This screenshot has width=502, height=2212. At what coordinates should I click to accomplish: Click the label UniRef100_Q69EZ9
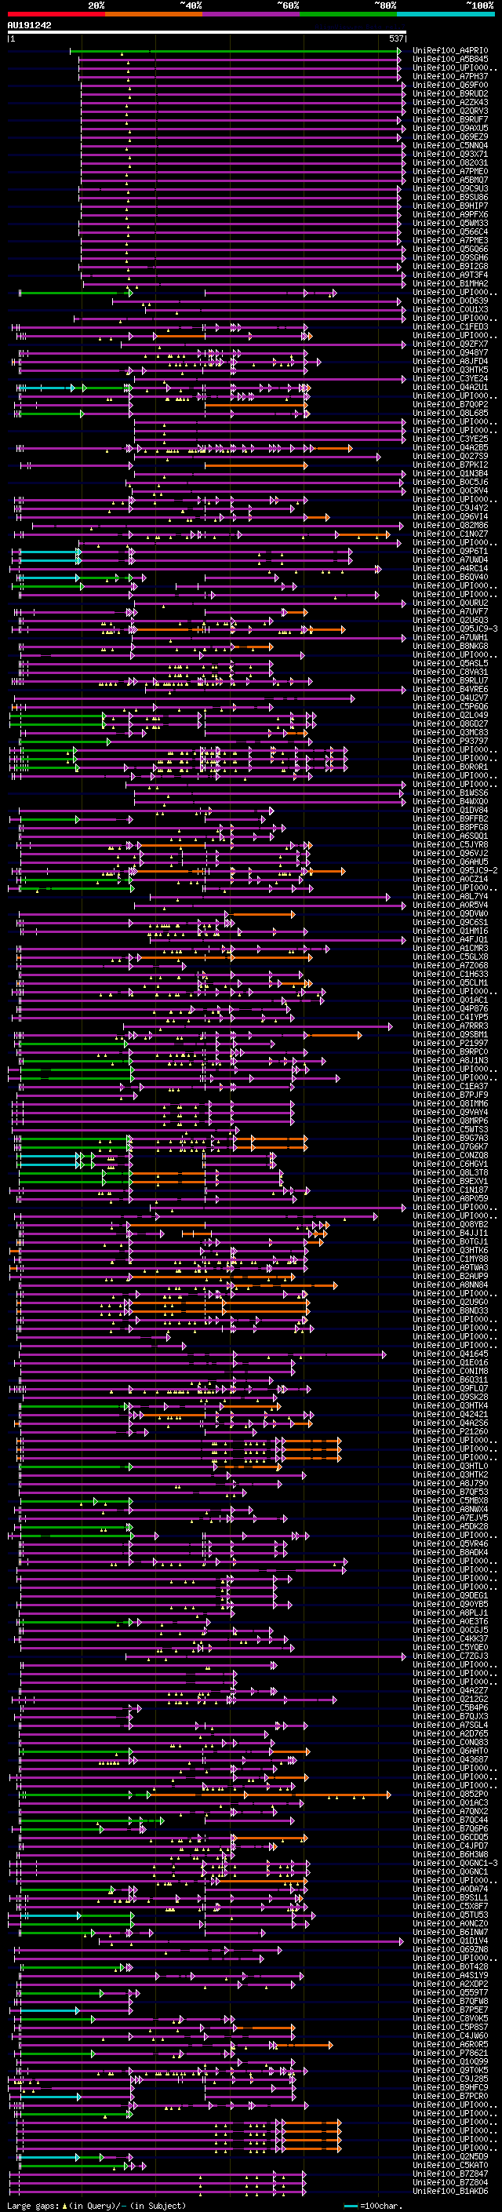point(450,137)
